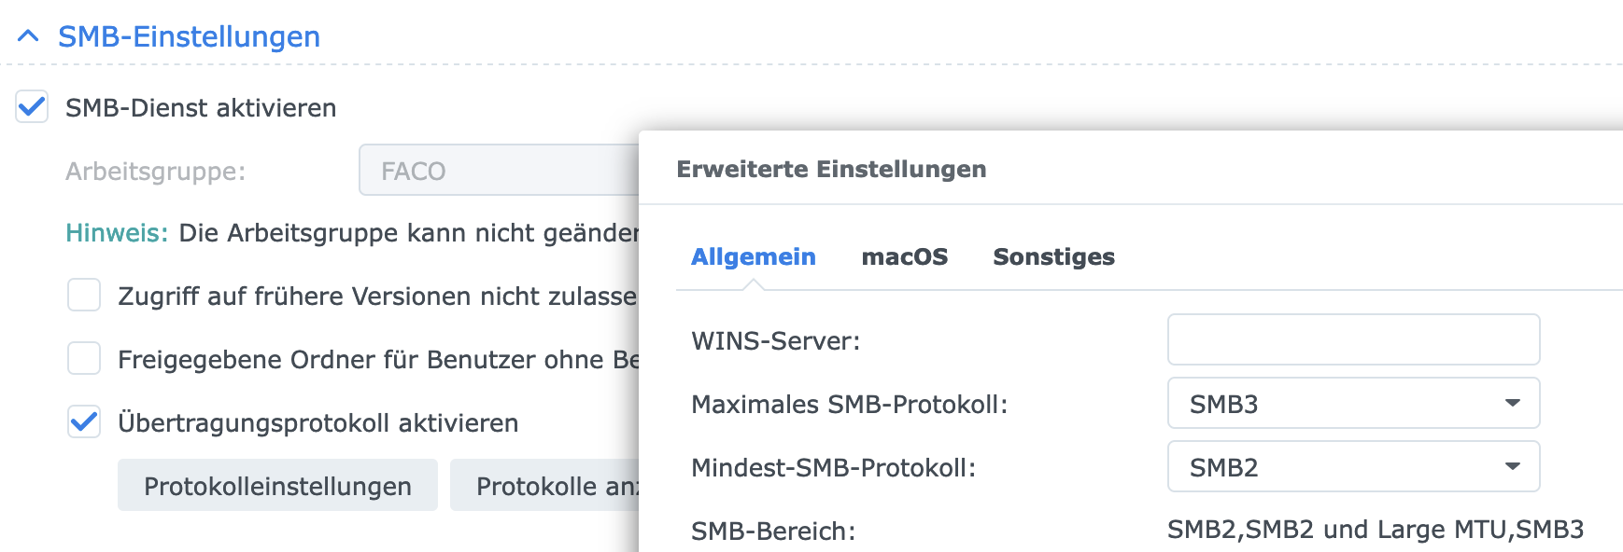
Task: Click the dropdown arrow on SMB3 selector
Action: (1511, 404)
